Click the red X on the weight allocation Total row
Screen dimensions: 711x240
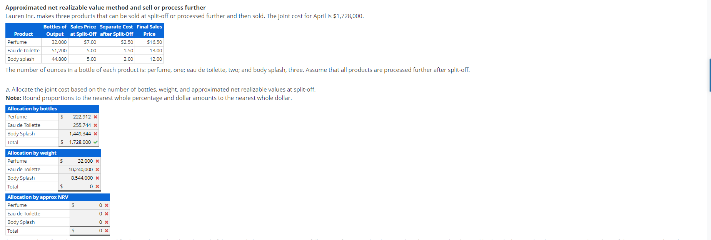coord(97,186)
